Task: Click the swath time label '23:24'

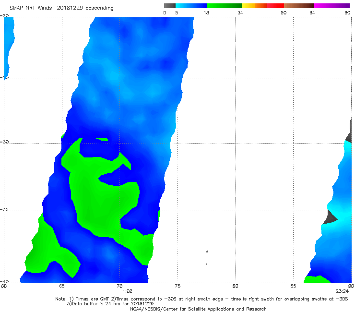Action: tap(342, 291)
